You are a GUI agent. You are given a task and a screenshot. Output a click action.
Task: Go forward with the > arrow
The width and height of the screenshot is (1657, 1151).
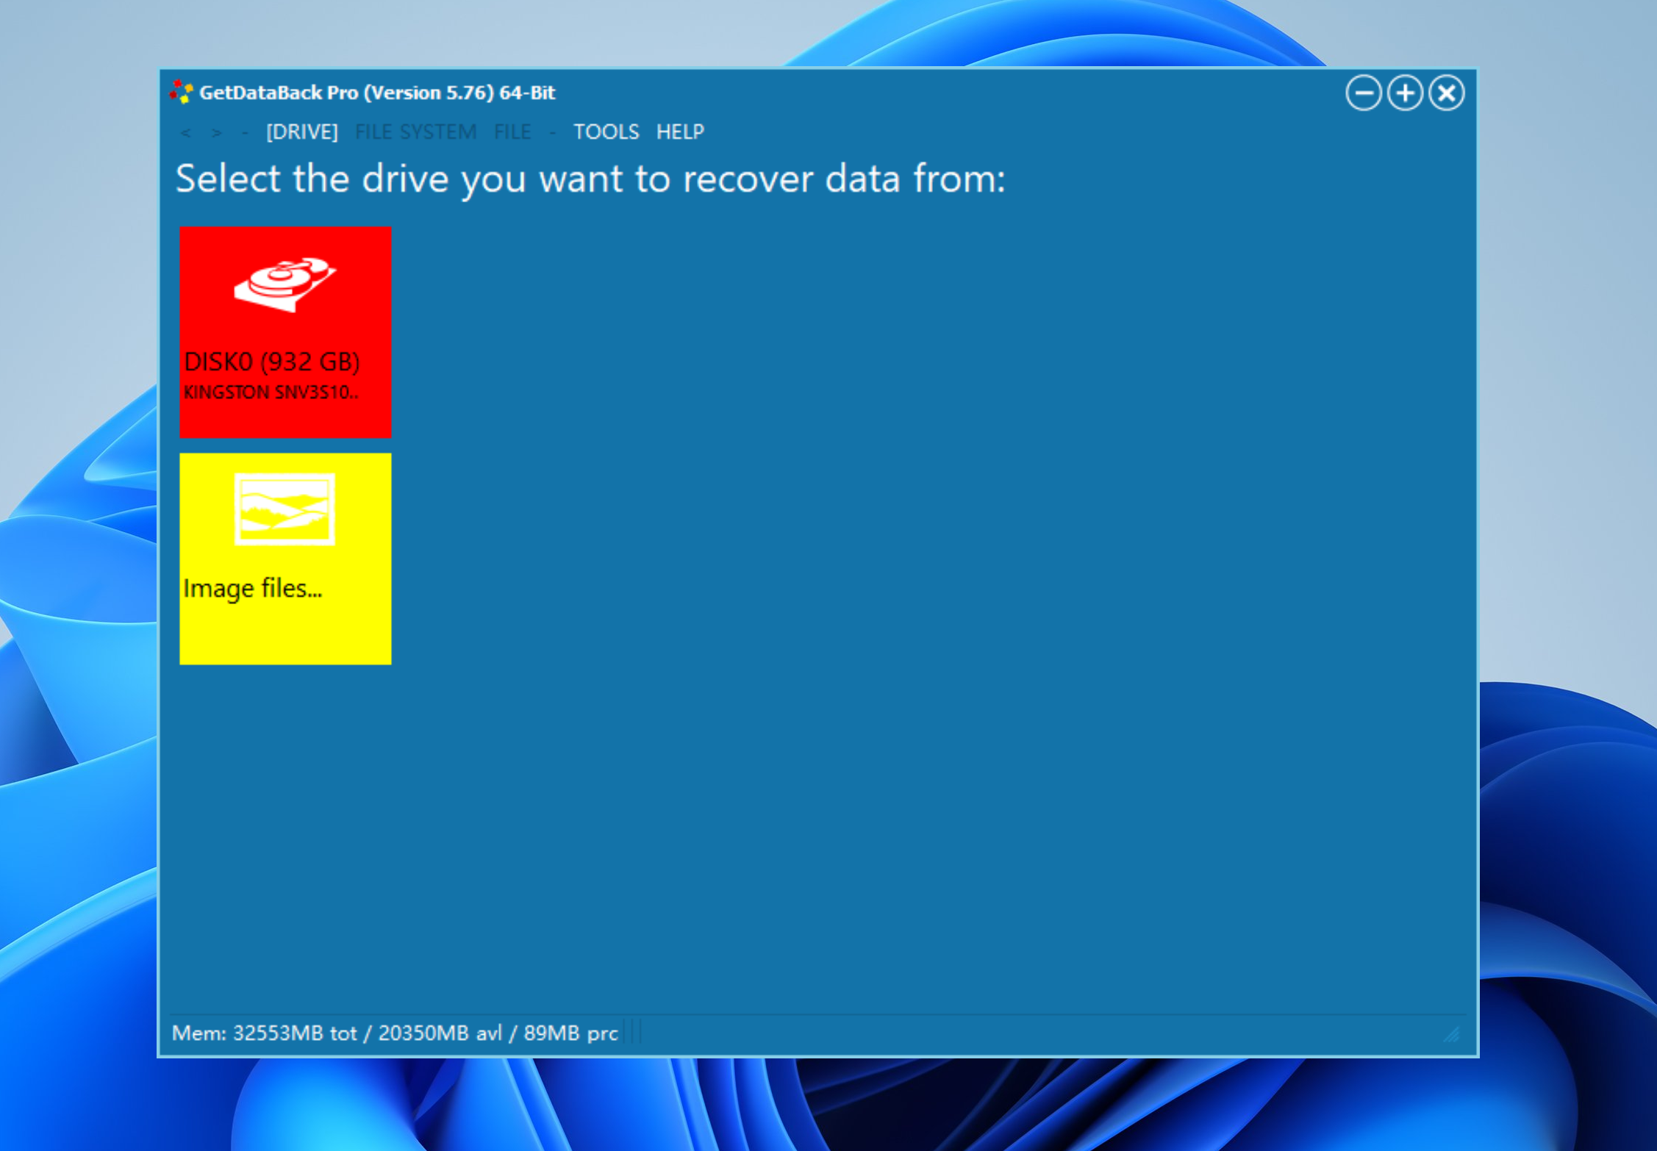click(x=216, y=132)
